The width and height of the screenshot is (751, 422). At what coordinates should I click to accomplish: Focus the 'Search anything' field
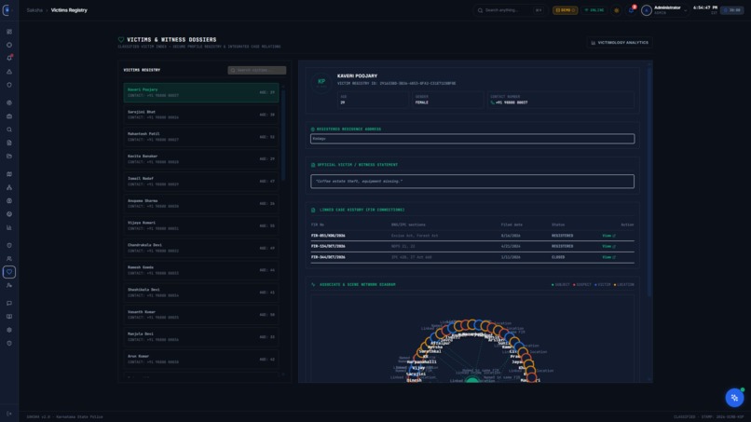pyautogui.click(x=510, y=10)
